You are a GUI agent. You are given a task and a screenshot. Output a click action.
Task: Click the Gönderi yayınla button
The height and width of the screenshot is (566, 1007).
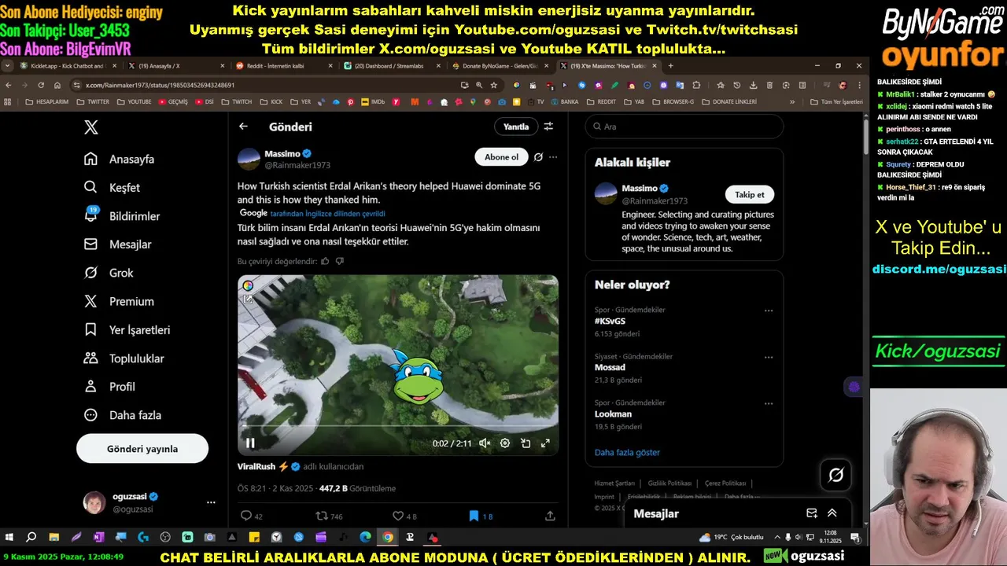click(x=142, y=449)
